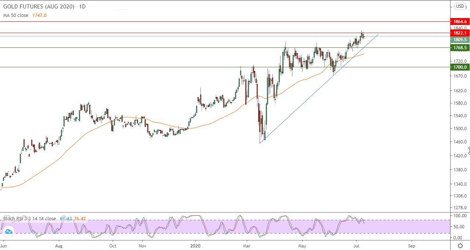Viewport: 470px width, 250px height.
Task: Select the 1864.6 red price label
Action: [x=460, y=22]
